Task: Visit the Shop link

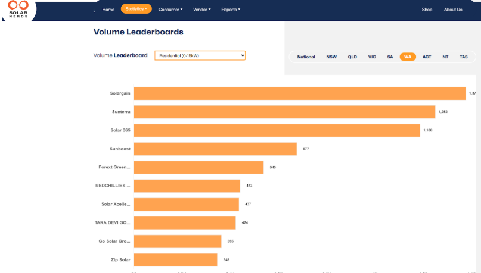Action: pos(427,10)
